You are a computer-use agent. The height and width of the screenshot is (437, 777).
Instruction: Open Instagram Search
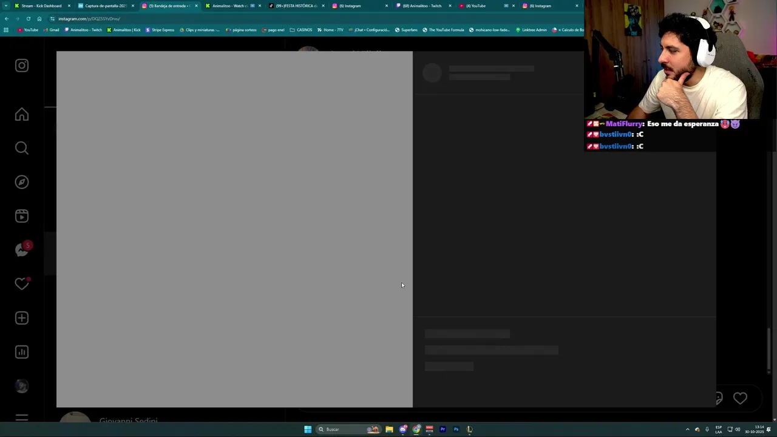pyautogui.click(x=22, y=148)
